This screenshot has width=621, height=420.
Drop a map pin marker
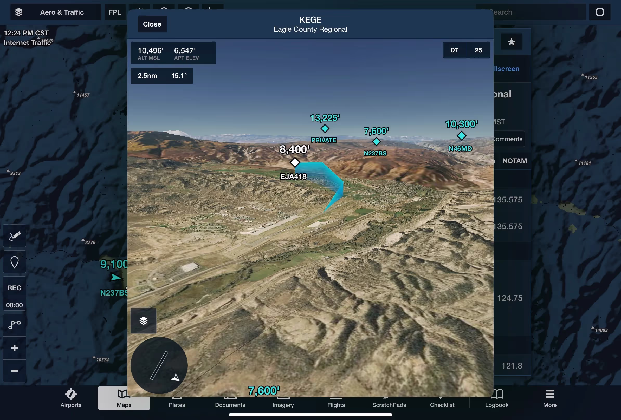(x=14, y=262)
